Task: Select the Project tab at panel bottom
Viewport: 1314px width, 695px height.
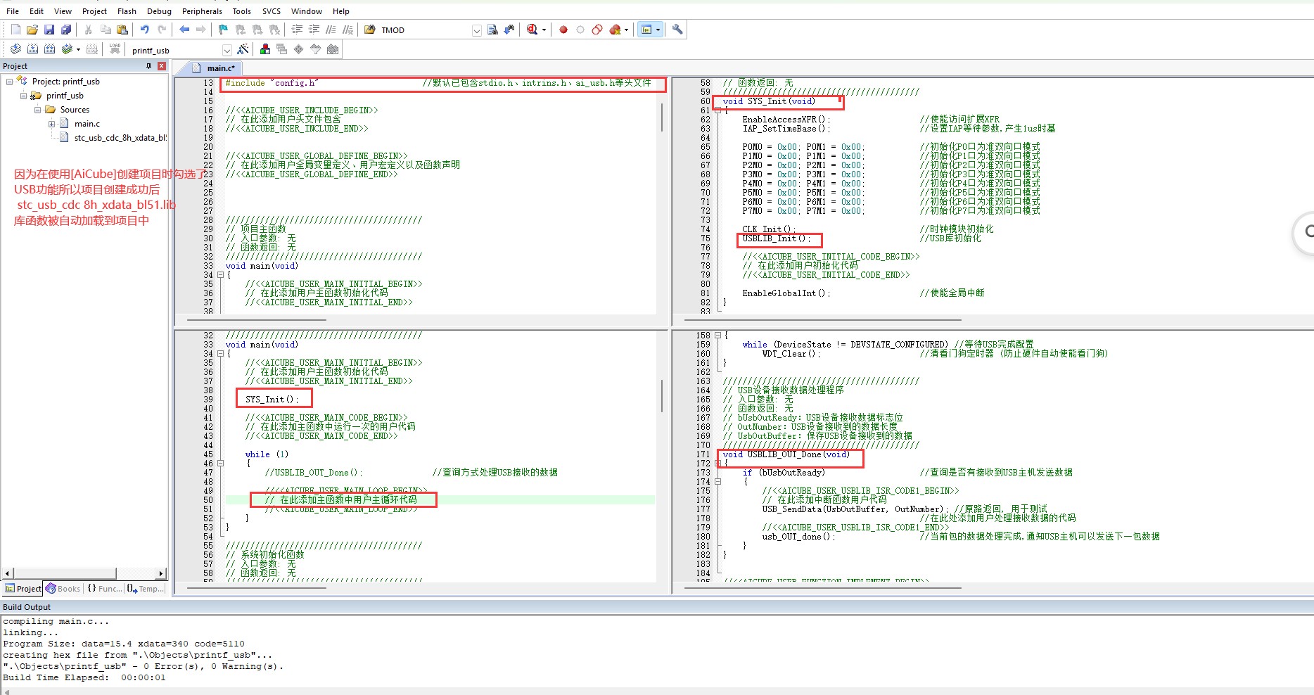Action: click(23, 589)
